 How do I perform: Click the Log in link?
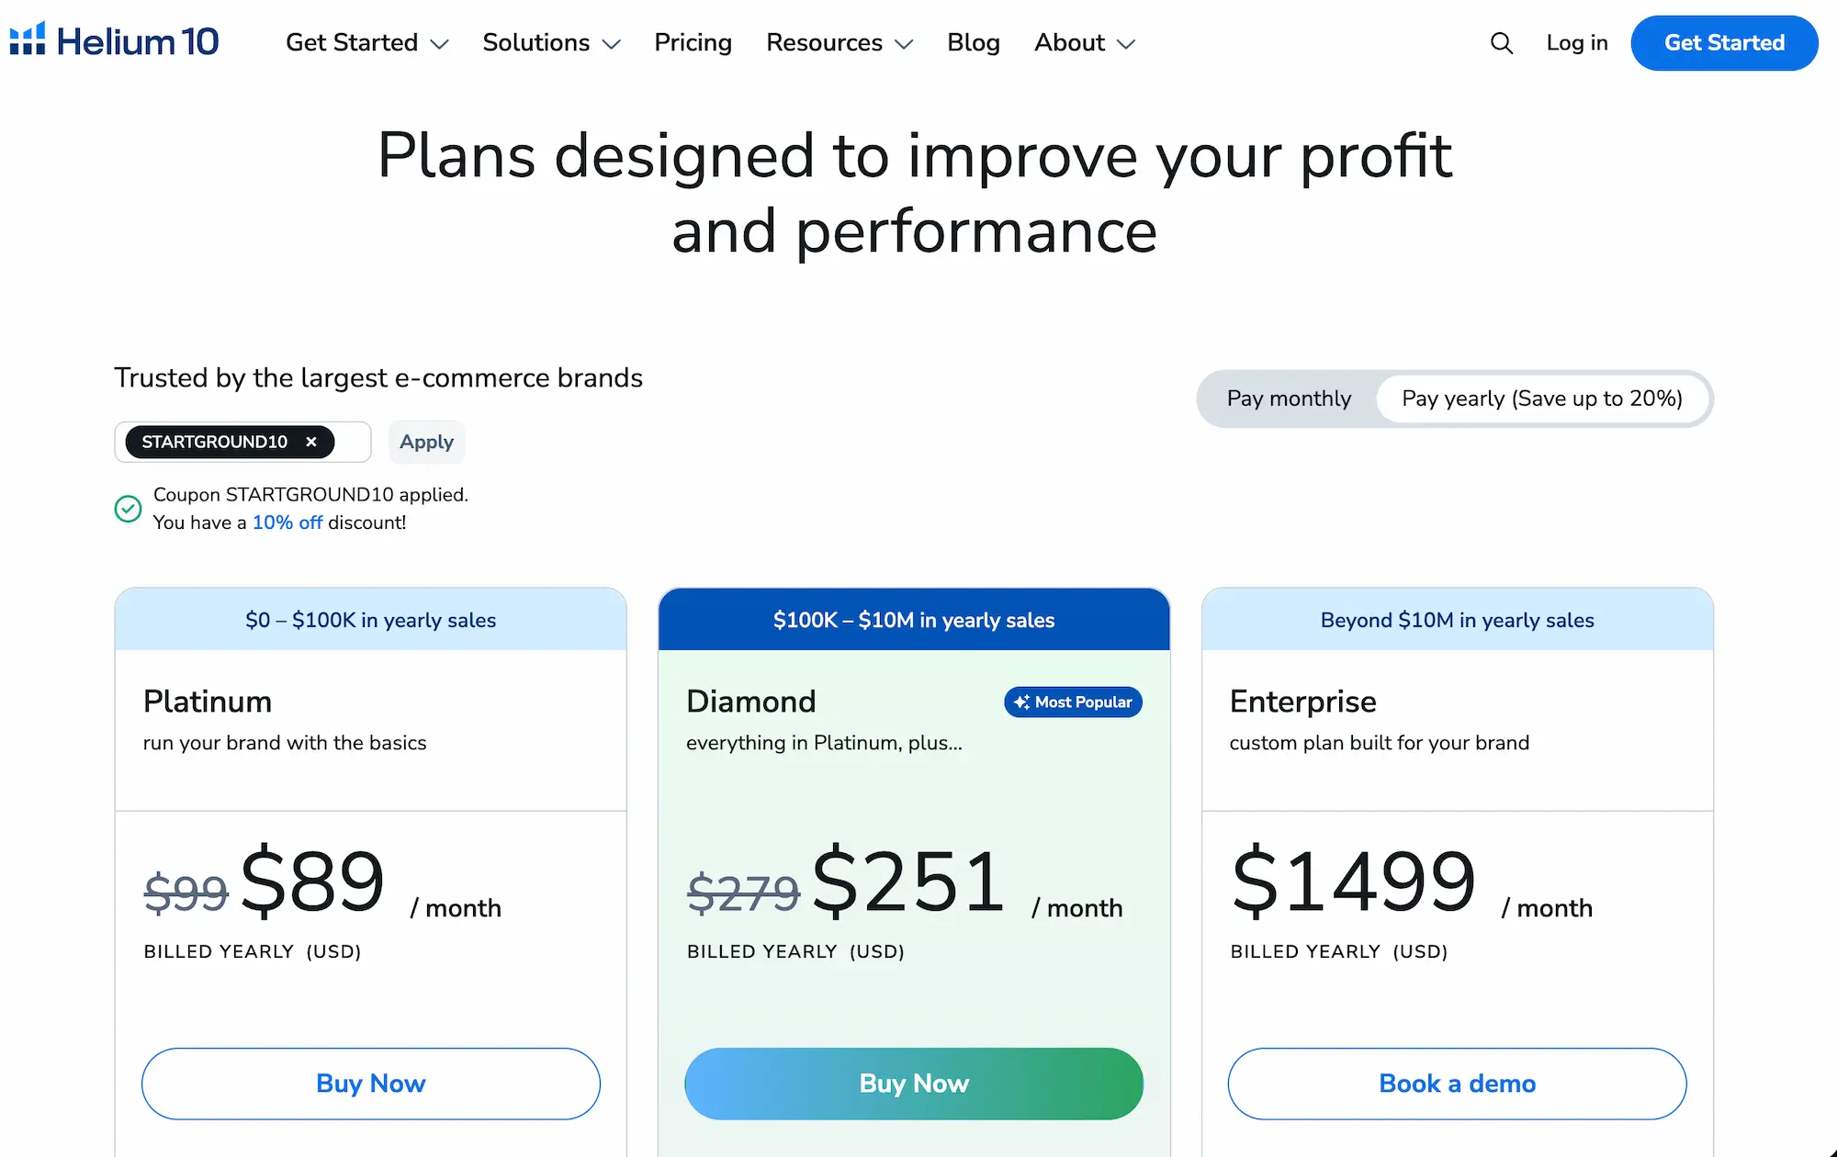pos(1576,42)
